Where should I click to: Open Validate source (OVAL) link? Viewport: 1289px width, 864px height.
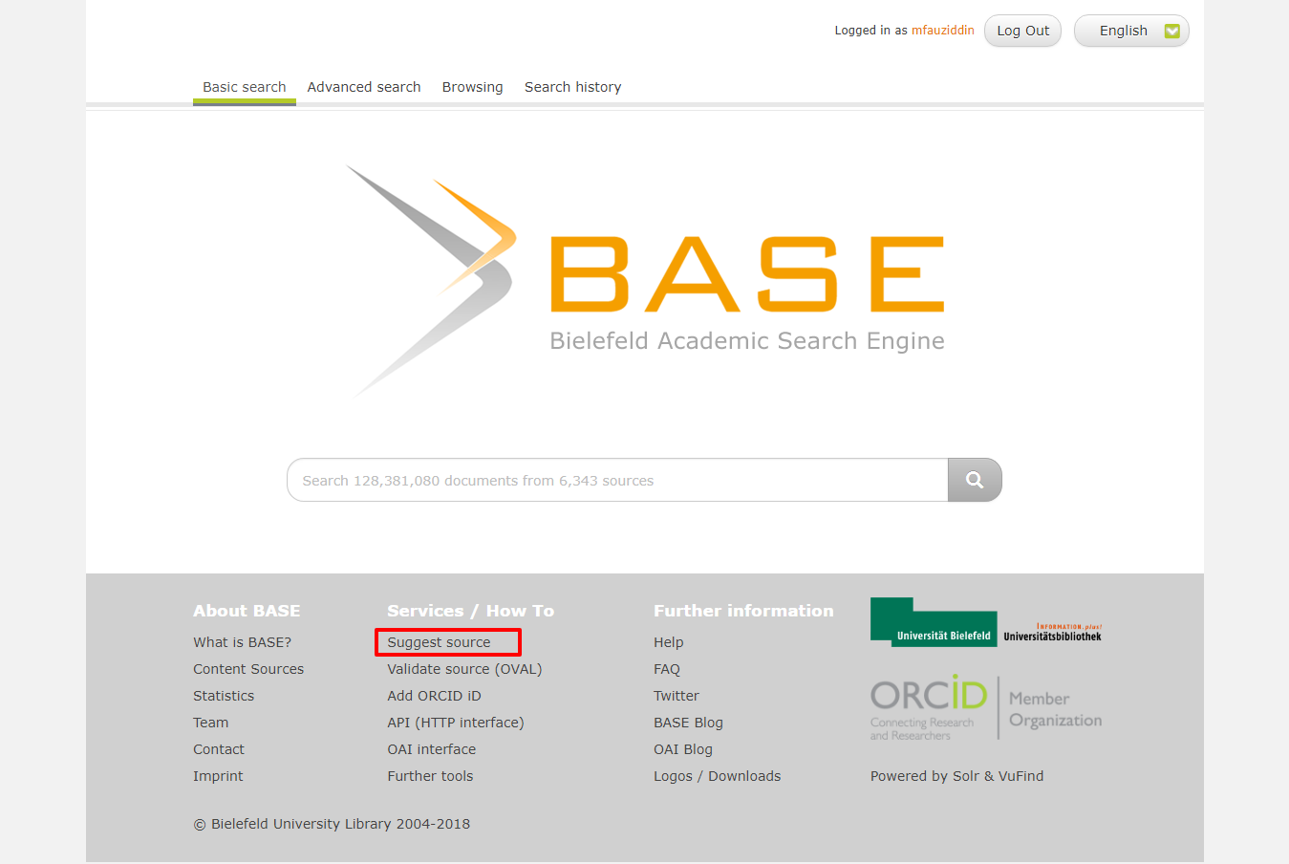point(464,669)
